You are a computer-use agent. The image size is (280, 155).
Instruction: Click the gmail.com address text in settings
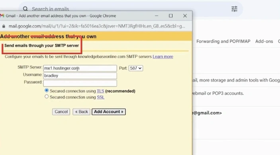pos(207,113)
